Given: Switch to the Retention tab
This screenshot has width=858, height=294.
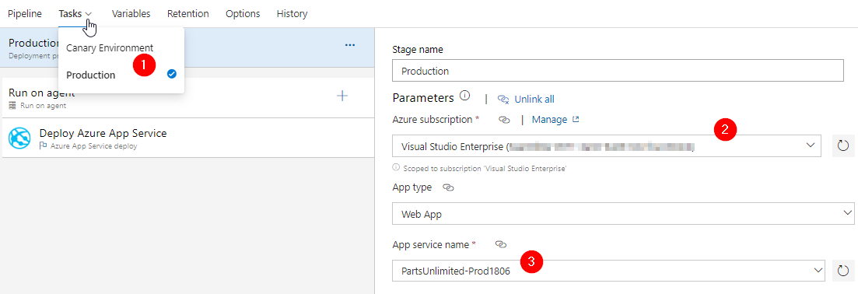Looking at the screenshot, I should [x=187, y=14].
